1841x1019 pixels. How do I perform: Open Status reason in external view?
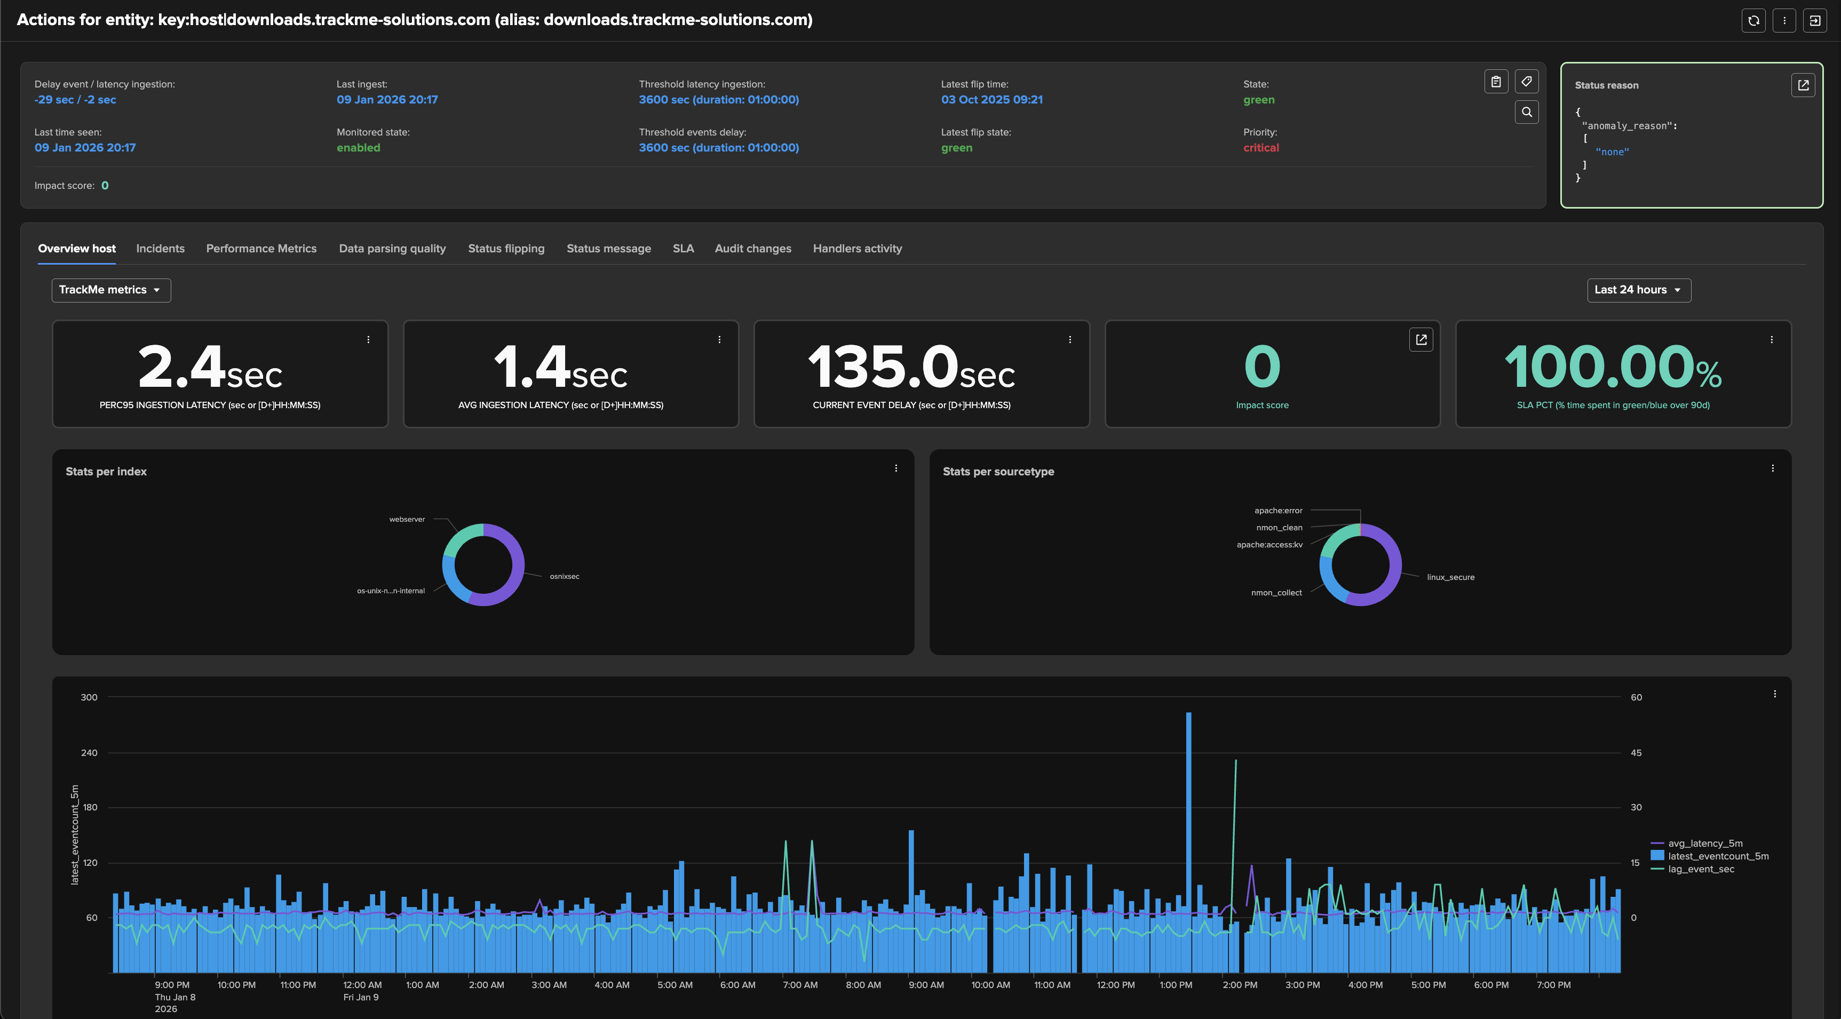pos(1803,85)
